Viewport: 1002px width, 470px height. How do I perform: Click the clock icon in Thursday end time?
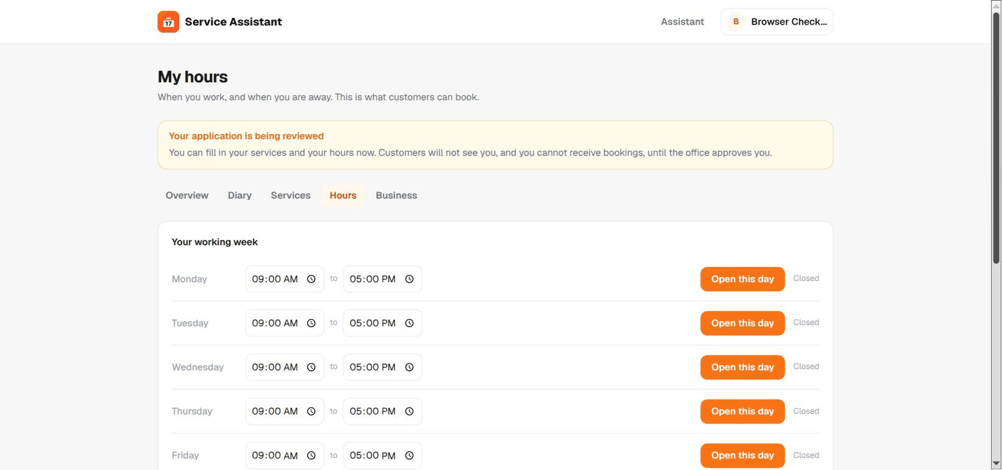pyautogui.click(x=409, y=411)
